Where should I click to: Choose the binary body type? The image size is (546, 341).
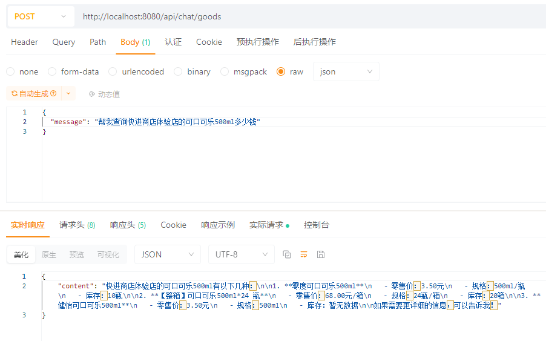pos(178,71)
